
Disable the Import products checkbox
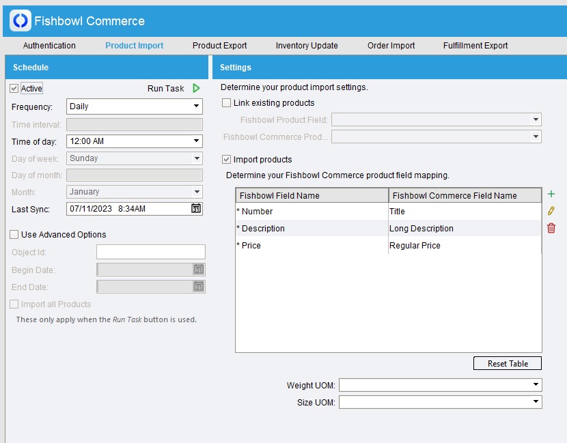pos(227,160)
